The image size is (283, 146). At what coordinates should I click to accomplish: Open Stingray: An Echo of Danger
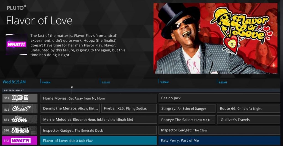(187, 109)
